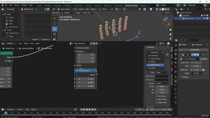Open the Select Box drag dropdown
This screenshot has height=118, width=210.
(x=87, y=13)
